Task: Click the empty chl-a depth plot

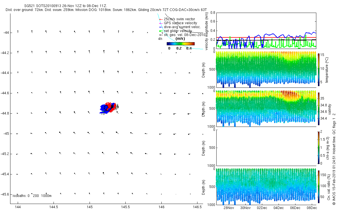Action: click(266, 147)
